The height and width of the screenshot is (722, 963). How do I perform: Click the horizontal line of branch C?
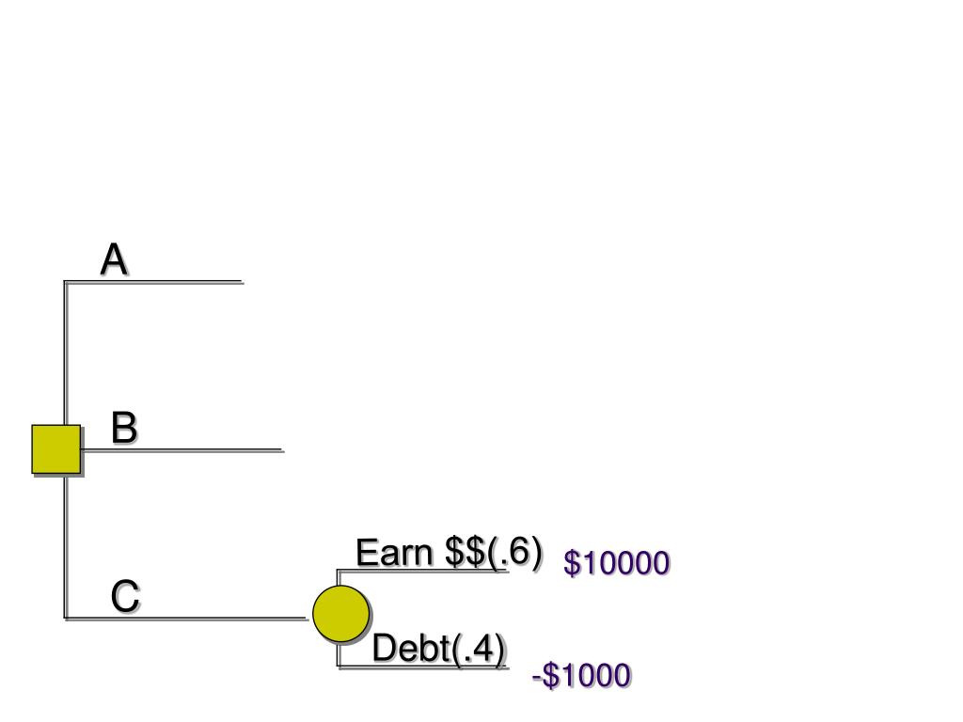188,619
